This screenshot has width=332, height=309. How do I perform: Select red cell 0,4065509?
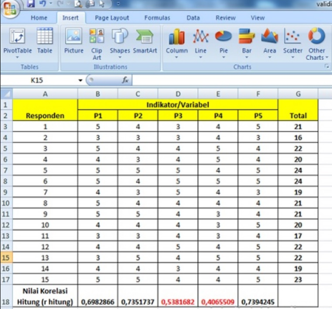click(x=218, y=296)
